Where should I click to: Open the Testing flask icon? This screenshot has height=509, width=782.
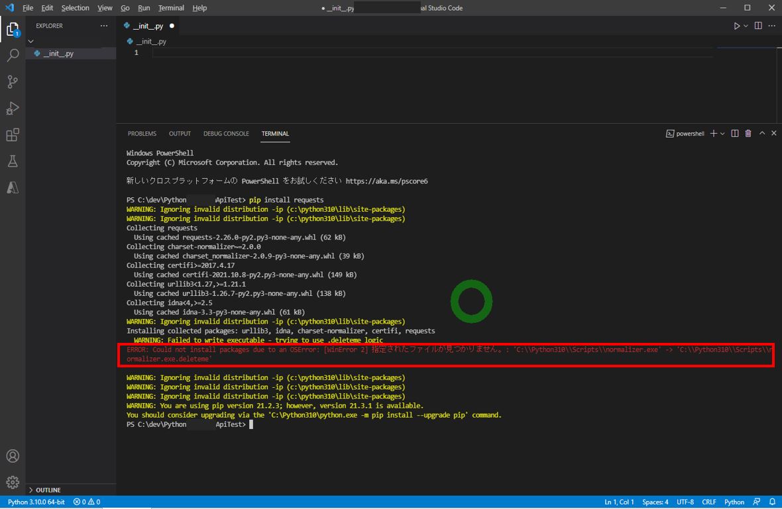coord(12,161)
